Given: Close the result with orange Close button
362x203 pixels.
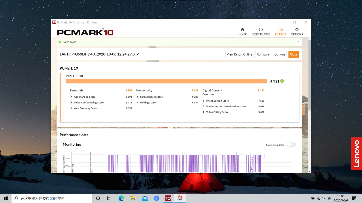Looking at the screenshot, I should point(294,54).
